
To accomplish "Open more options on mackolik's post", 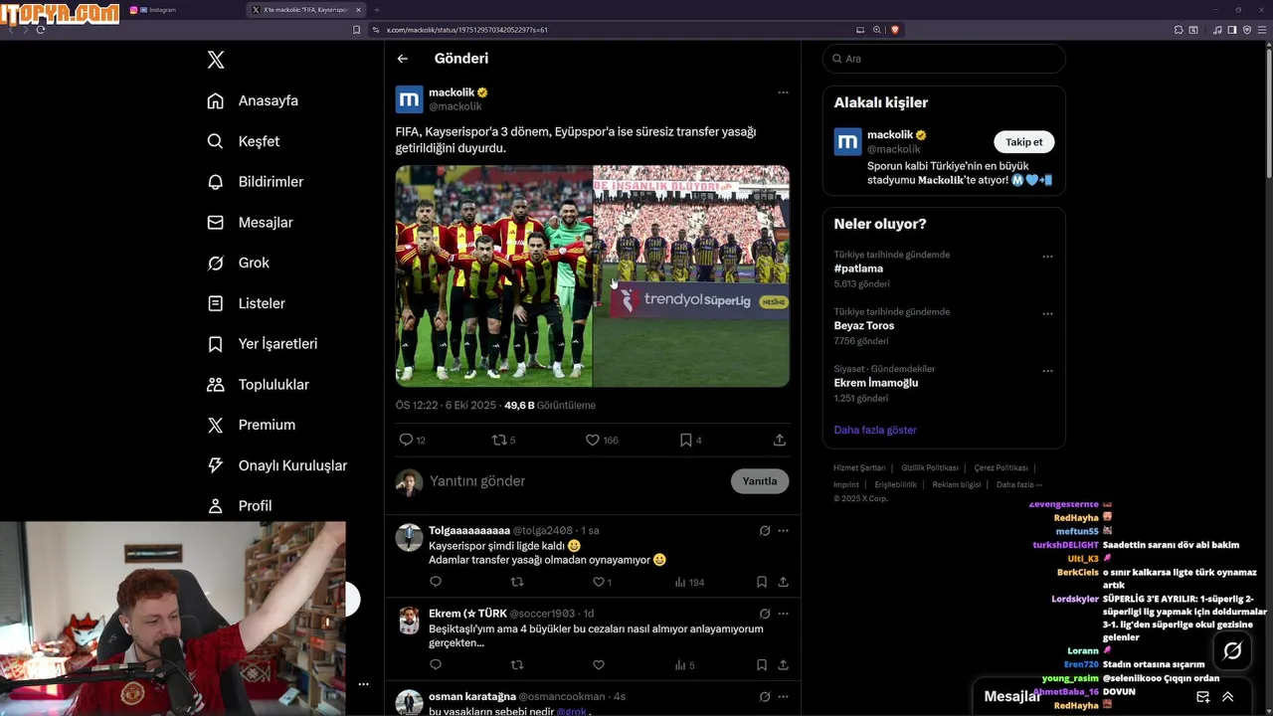I will pos(783,92).
